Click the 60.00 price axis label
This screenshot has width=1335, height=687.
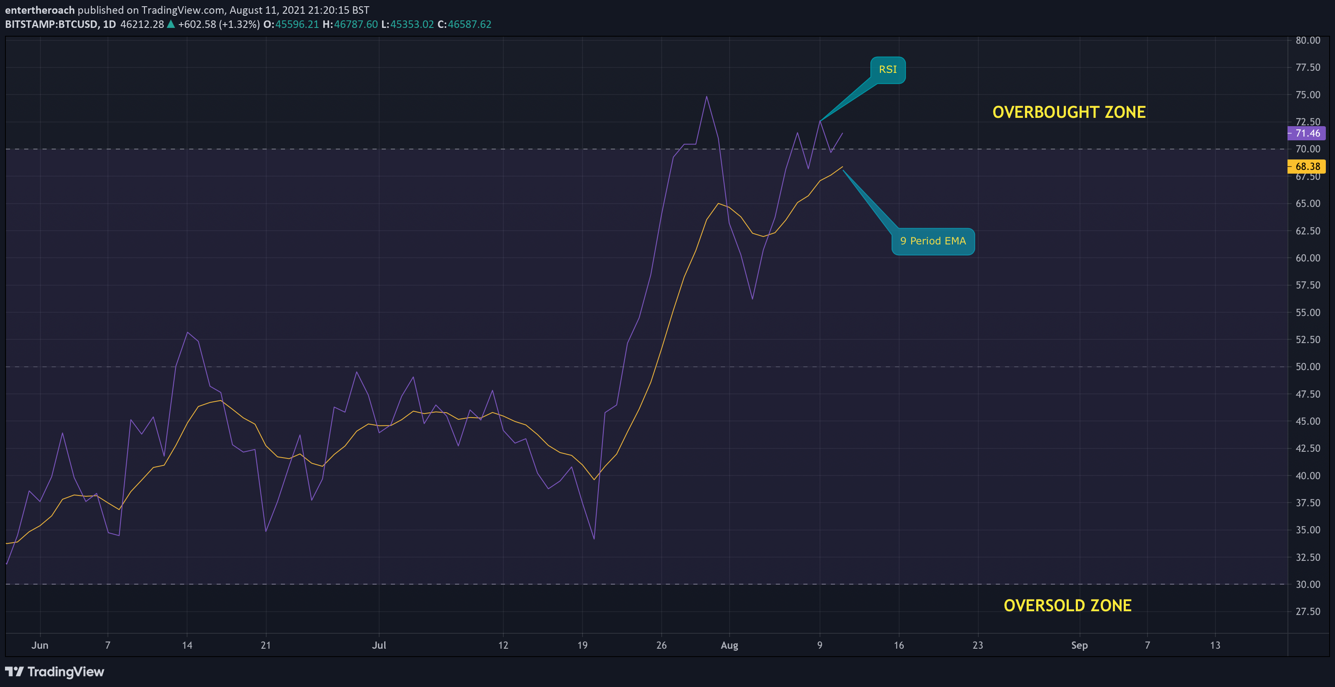1307,258
